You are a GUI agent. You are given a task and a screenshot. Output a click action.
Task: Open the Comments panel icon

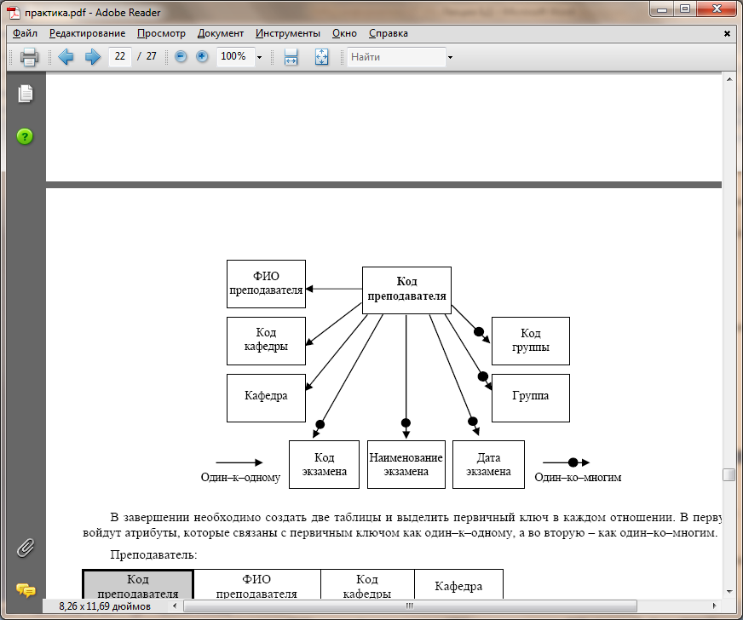tap(26, 590)
